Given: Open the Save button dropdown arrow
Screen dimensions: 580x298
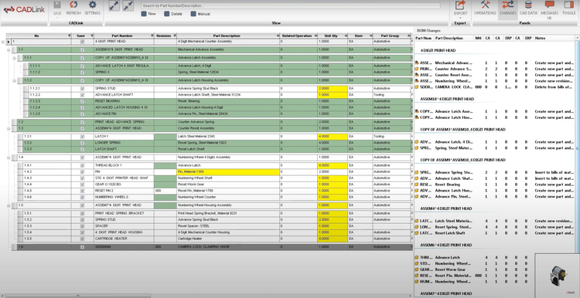Looking at the screenshot, I should coord(57,17).
